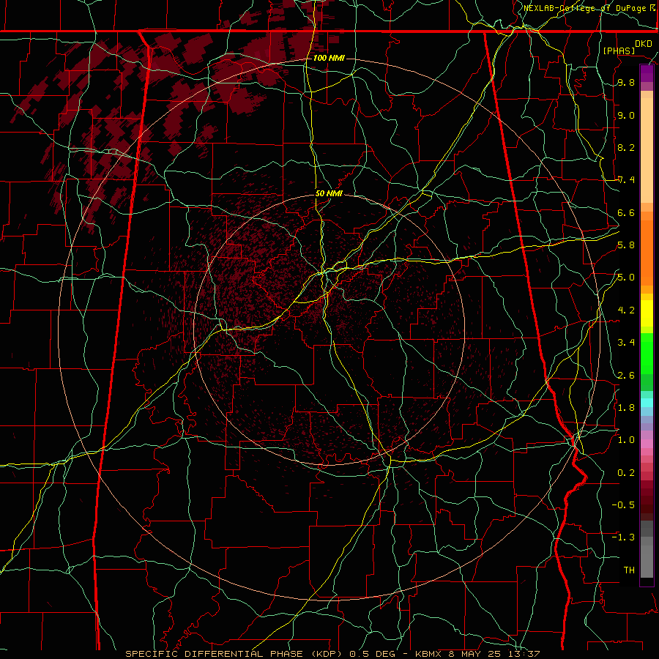Click the yellow band of the color bar
Screen dimensions: 659x659
coord(647,313)
